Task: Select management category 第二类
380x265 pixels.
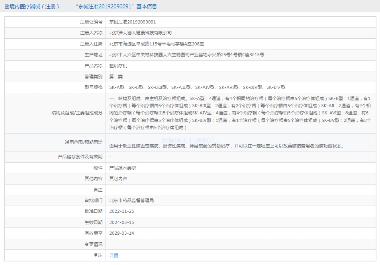Action: tap(116, 77)
